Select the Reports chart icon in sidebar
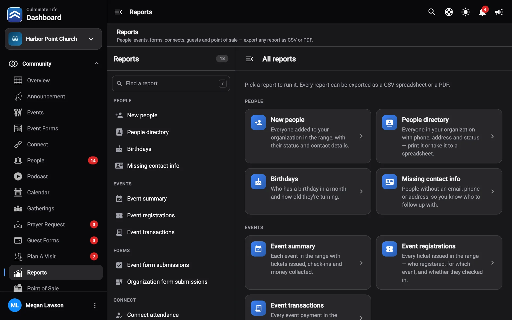The image size is (512, 320). point(18,273)
